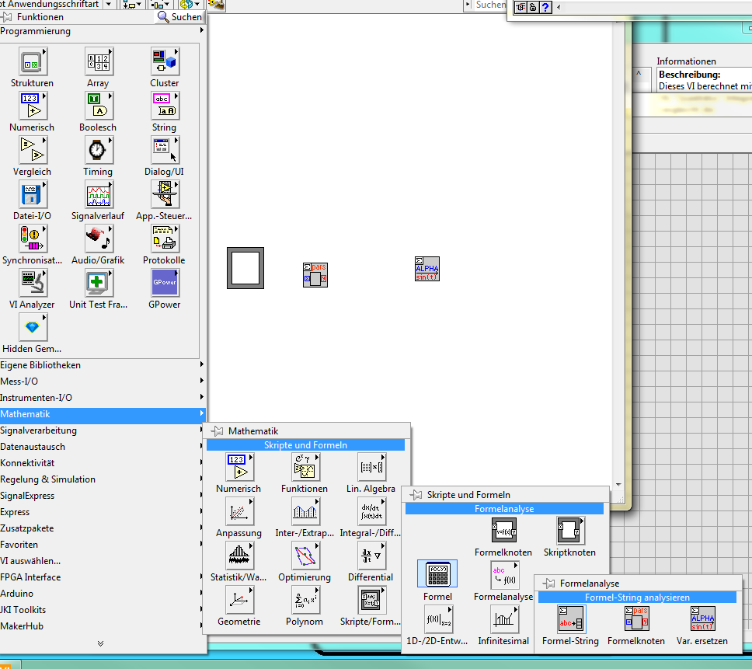Click the VI auswählen... entry
The image size is (752, 669).
[30, 561]
